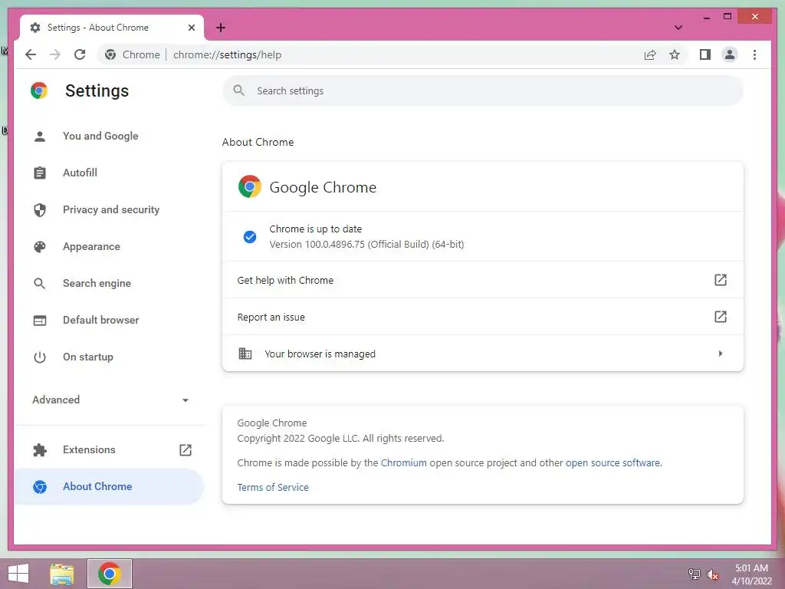Click the Chrome logo beside Settings title
Screen dimensions: 785x589
tap(39, 90)
